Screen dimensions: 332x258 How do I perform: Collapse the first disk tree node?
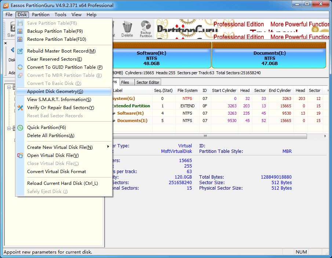9,87
